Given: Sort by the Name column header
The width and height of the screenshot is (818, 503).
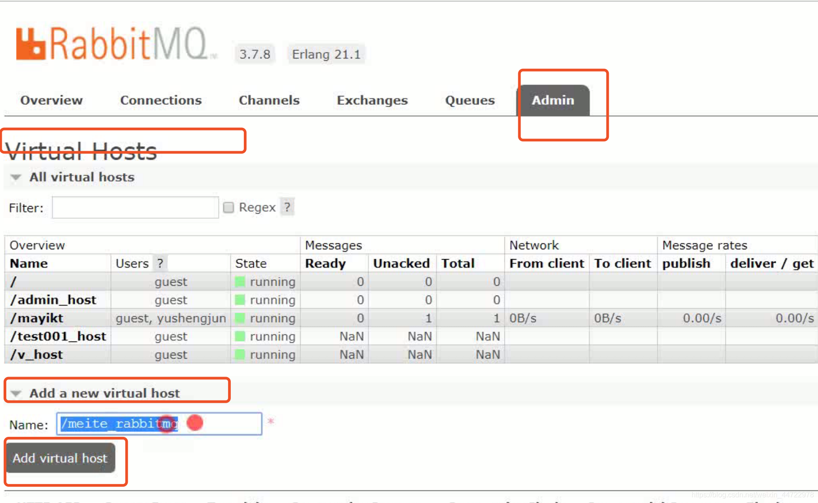Looking at the screenshot, I should tap(29, 263).
